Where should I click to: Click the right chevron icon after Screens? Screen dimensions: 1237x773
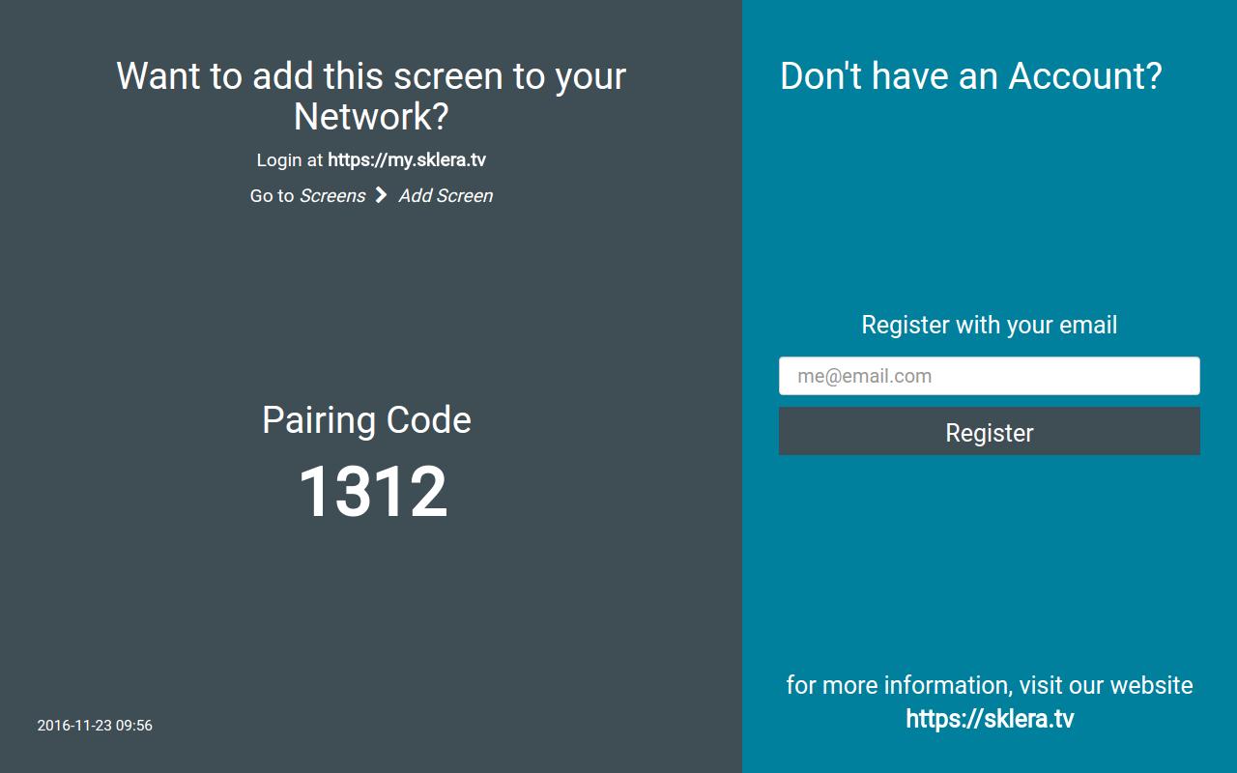point(381,195)
